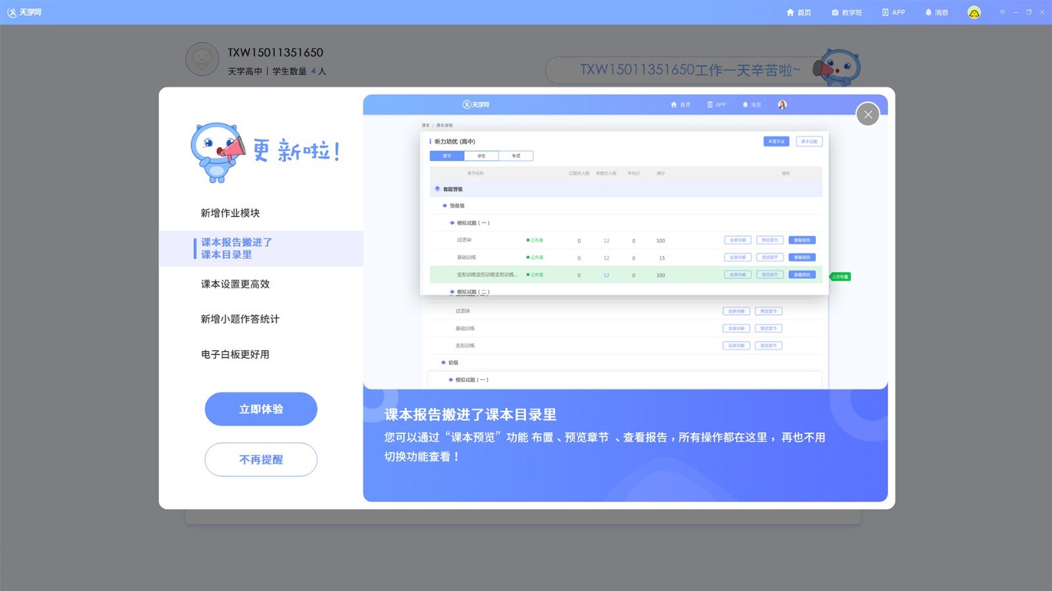Select 课本报告搬进了课本目录里 item

click(236, 248)
